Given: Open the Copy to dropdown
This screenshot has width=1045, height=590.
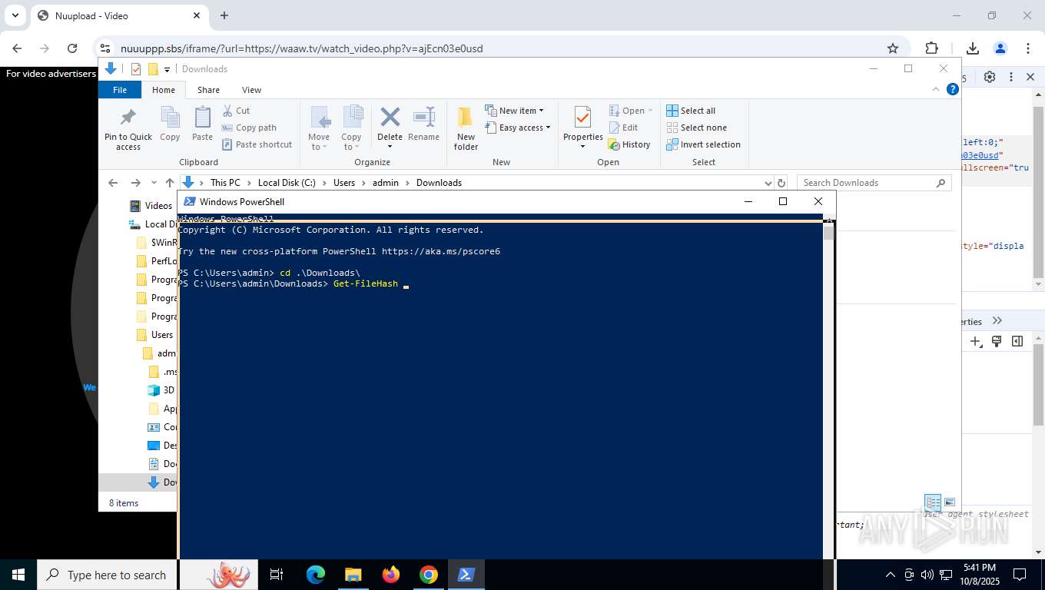Looking at the screenshot, I should 351,128.
